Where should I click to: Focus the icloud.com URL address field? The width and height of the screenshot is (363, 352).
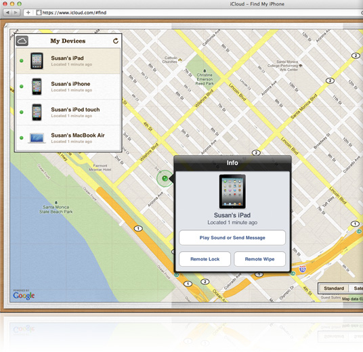pyautogui.click(x=199, y=12)
